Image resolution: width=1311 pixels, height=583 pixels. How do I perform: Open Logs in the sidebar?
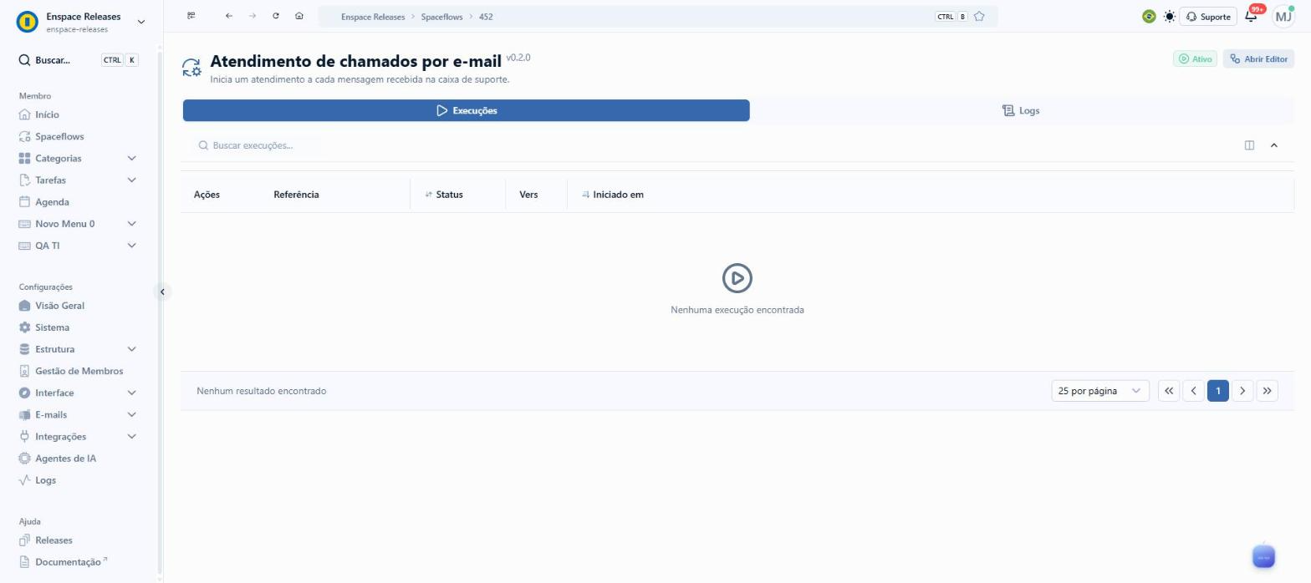pos(45,480)
